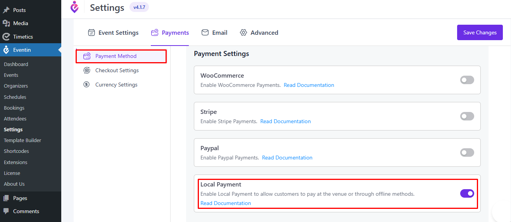The height and width of the screenshot is (222, 511).
Task: Open the Stripe Read Documentation link
Action: [285, 121]
